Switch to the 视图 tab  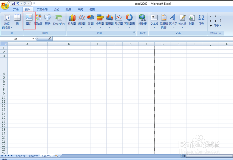(x=92, y=9)
